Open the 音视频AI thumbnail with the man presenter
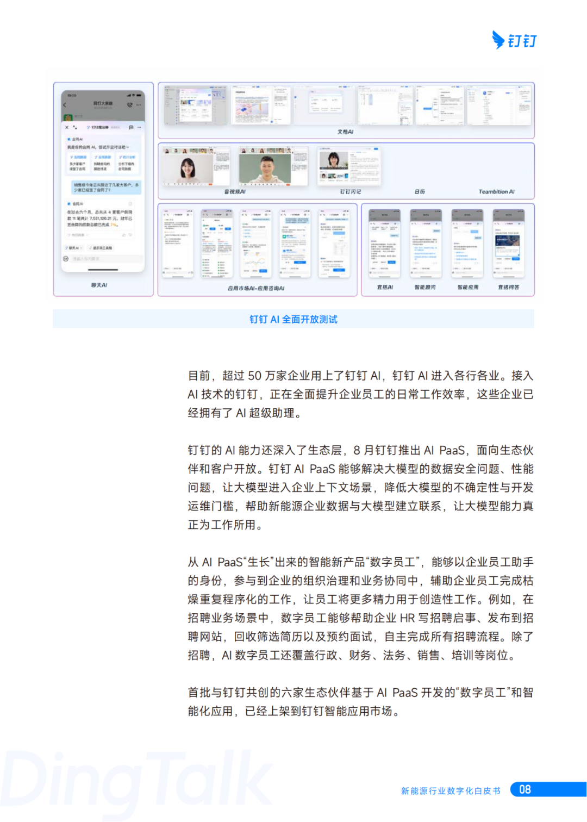This screenshot has height=822, width=587. (x=273, y=166)
